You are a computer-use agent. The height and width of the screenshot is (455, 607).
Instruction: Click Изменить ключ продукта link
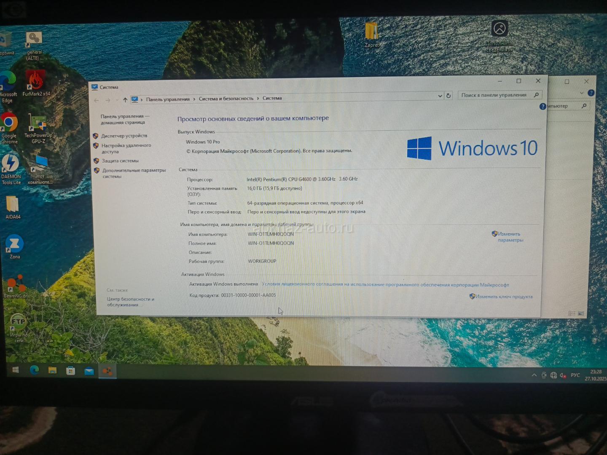504,297
